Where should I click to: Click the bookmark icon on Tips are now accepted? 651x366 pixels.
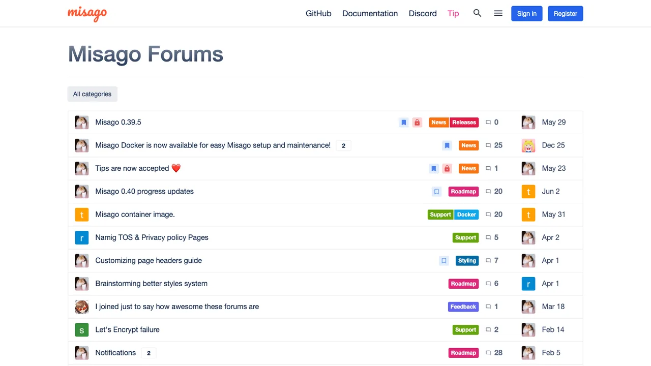pyautogui.click(x=434, y=168)
